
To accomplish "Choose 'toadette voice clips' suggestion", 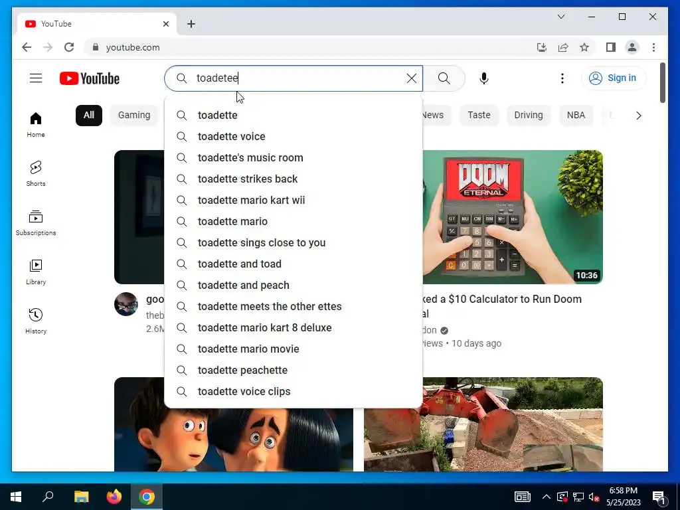I will [x=294, y=392].
